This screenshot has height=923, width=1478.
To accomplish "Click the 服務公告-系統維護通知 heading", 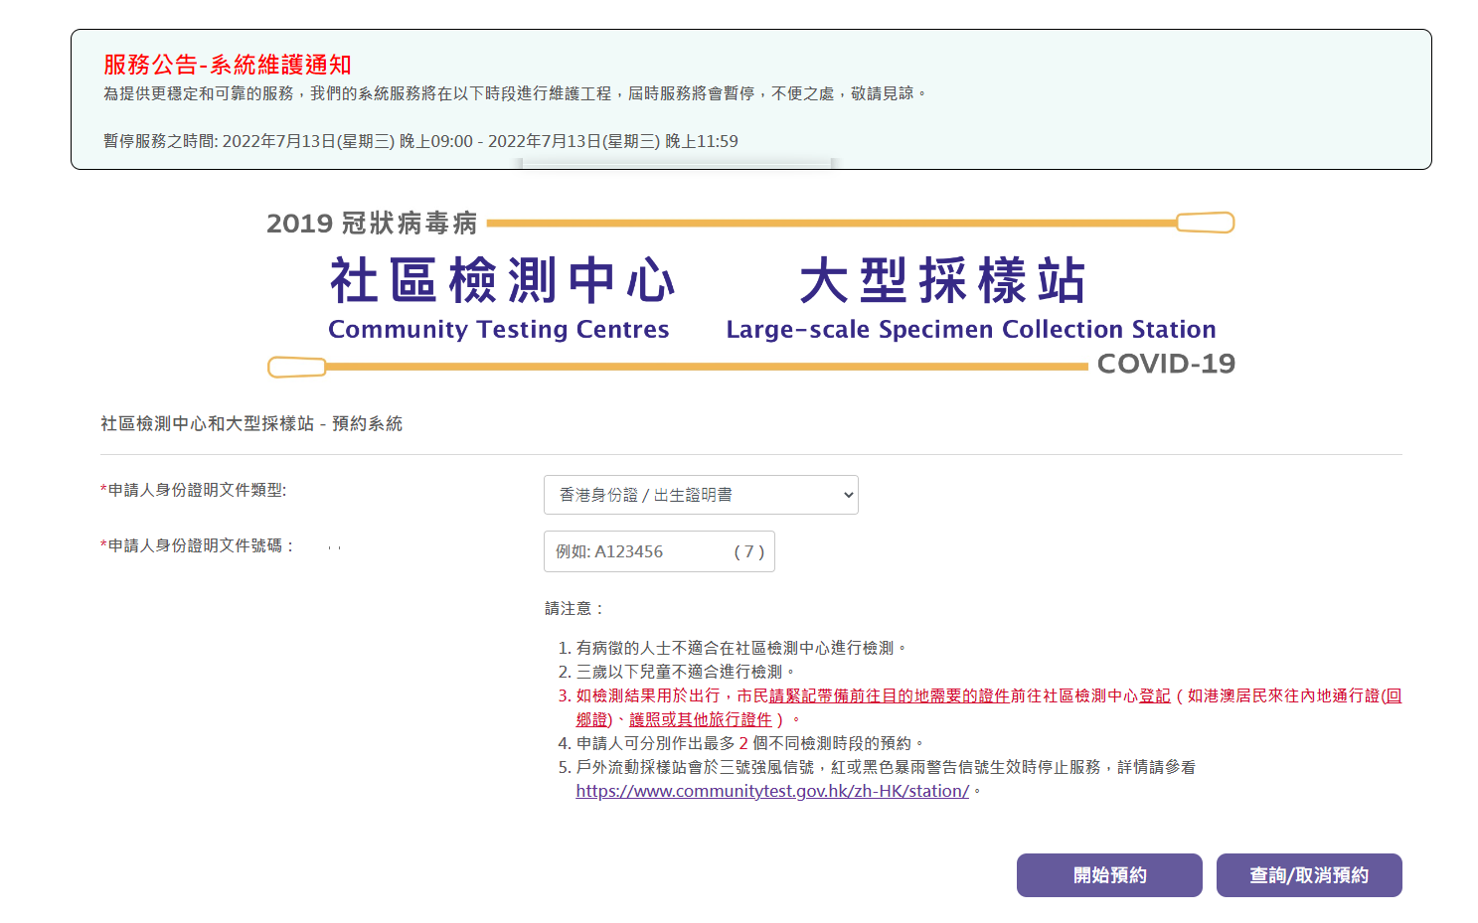I will pyautogui.click(x=228, y=65).
